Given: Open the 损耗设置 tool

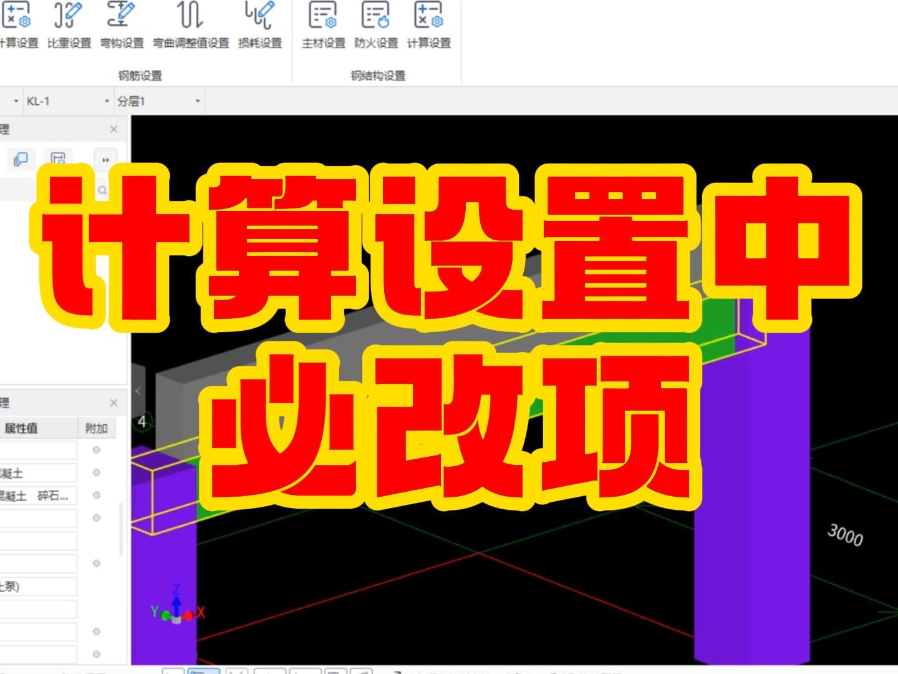Looking at the screenshot, I should [259, 25].
